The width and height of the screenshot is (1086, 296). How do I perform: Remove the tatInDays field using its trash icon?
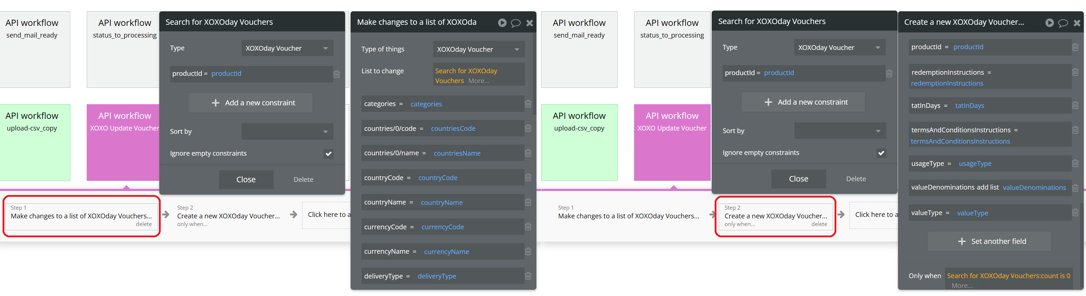point(1075,105)
